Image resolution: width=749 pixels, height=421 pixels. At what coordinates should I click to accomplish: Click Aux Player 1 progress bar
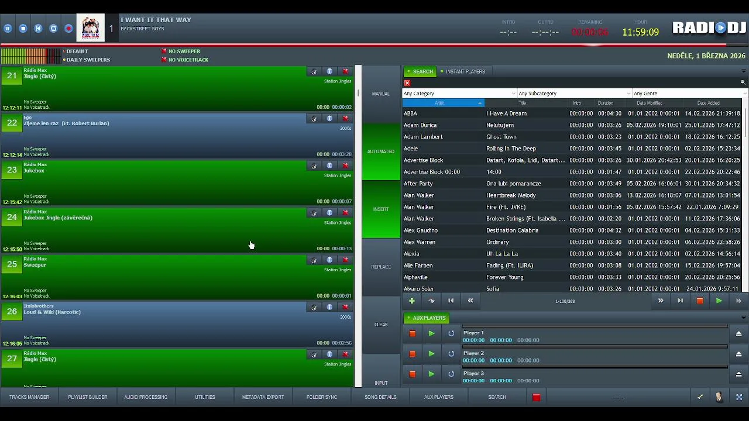click(595, 327)
